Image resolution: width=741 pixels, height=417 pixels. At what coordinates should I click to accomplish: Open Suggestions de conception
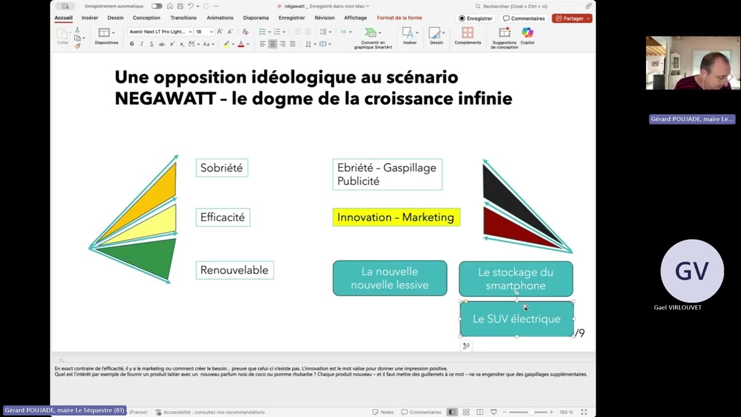click(504, 38)
